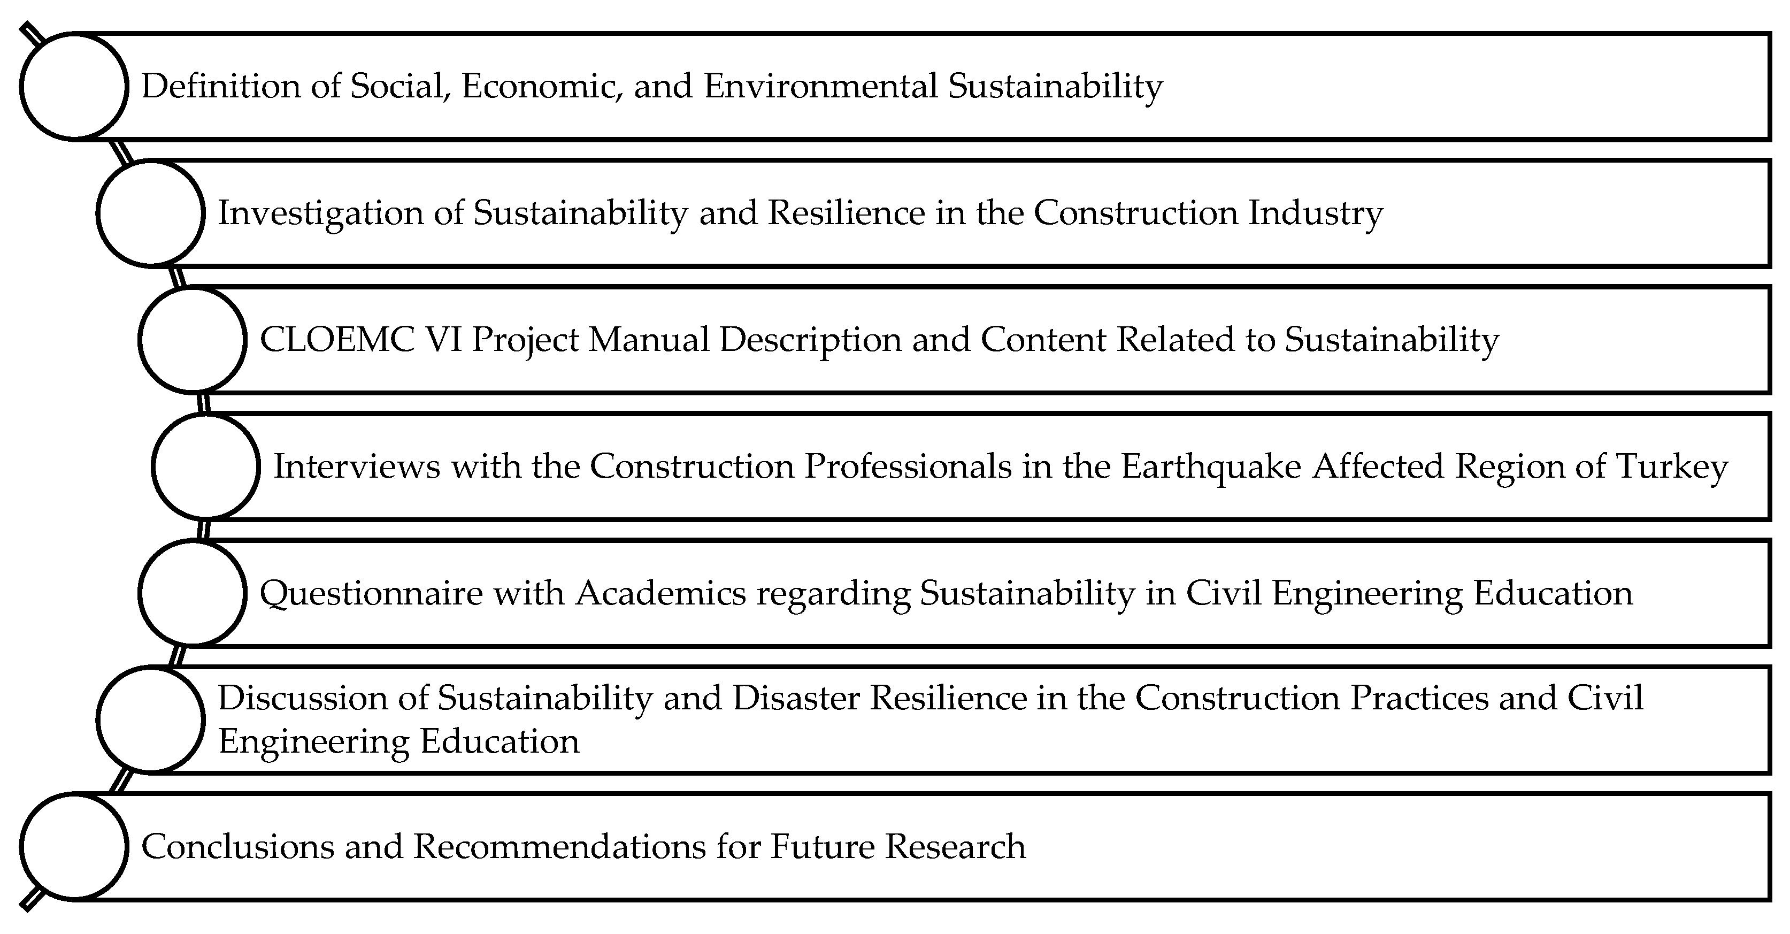Click the circle beside CLOEMC VI Project Manual
Screen dimensions: 1790x934
(x=193, y=340)
